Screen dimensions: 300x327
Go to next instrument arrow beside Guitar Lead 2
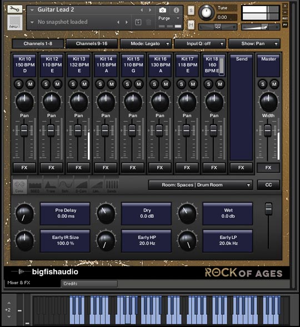(x=150, y=10)
